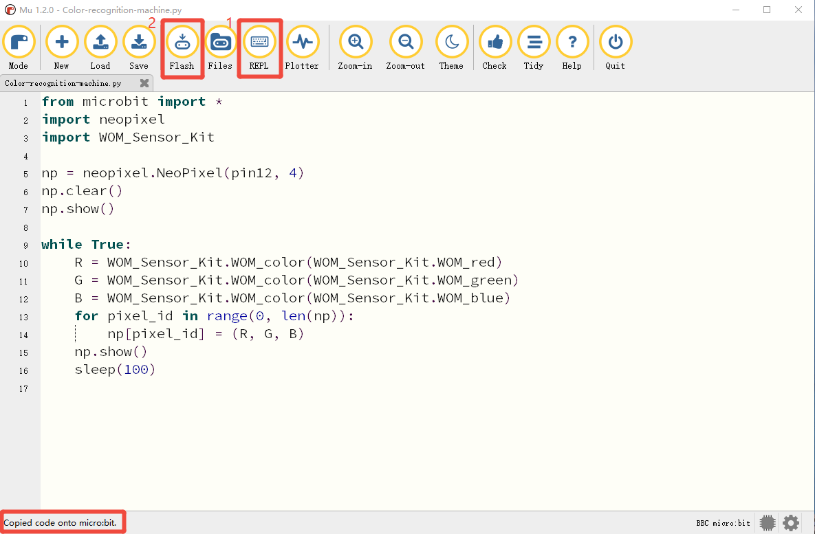Image resolution: width=815 pixels, height=534 pixels.
Task: Click the 'np[pixel_id] = (R, G, B)' line
Action: (206, 333)
